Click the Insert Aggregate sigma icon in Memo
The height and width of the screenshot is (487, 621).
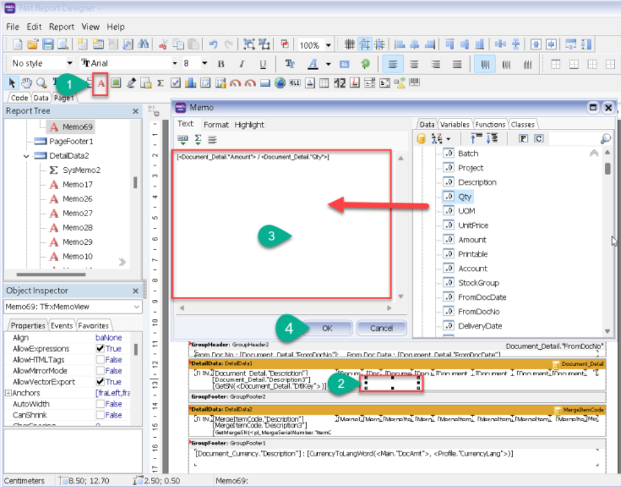(198, 139)
